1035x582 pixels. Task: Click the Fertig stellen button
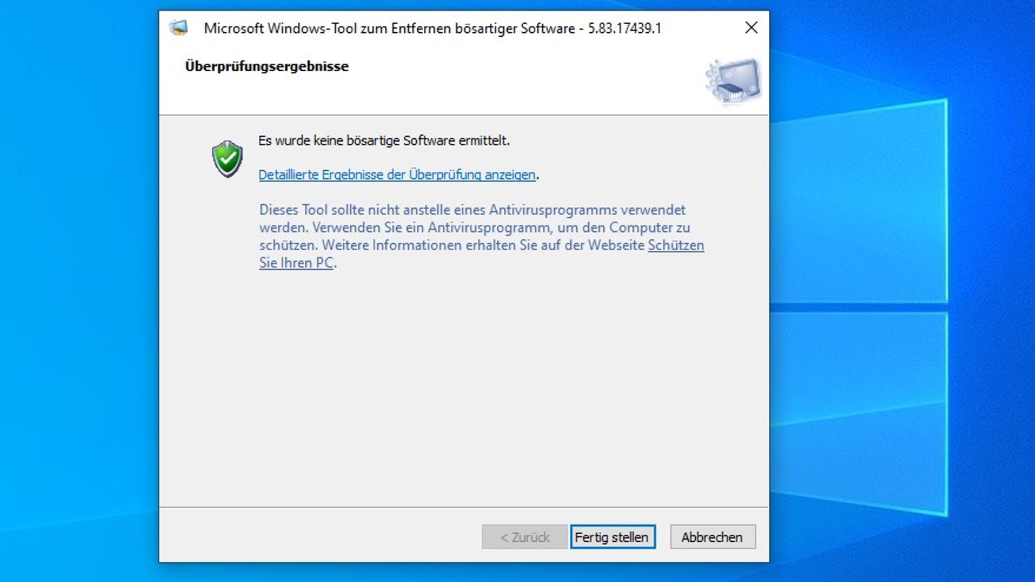click(x=612, y=537)
